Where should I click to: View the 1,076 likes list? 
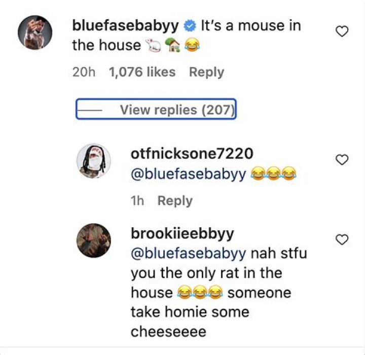tap(142, 73)
